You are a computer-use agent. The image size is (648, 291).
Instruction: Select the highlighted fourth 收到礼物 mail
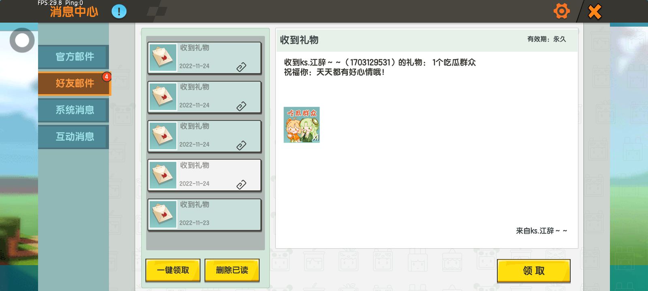pyautogui.click(x=205, y=175)
